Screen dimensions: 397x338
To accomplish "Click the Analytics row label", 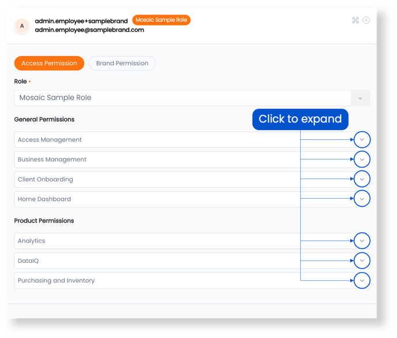I will [31, 241].
